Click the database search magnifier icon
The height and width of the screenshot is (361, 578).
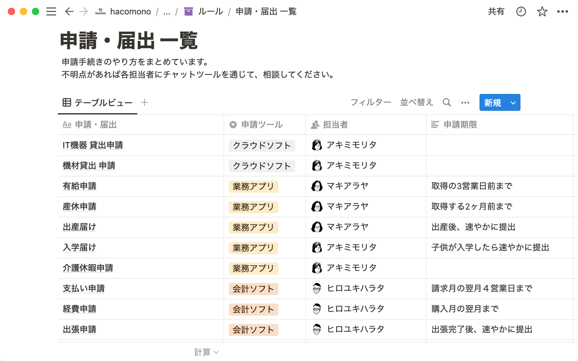[447, 103]
